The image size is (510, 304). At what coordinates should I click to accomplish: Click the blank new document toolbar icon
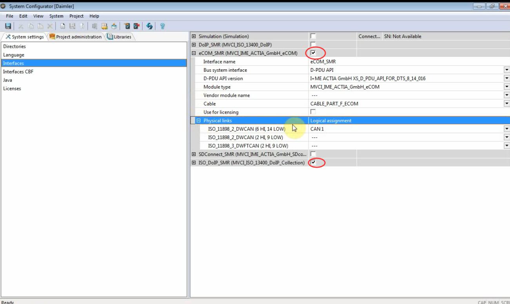tap(63, 26)
